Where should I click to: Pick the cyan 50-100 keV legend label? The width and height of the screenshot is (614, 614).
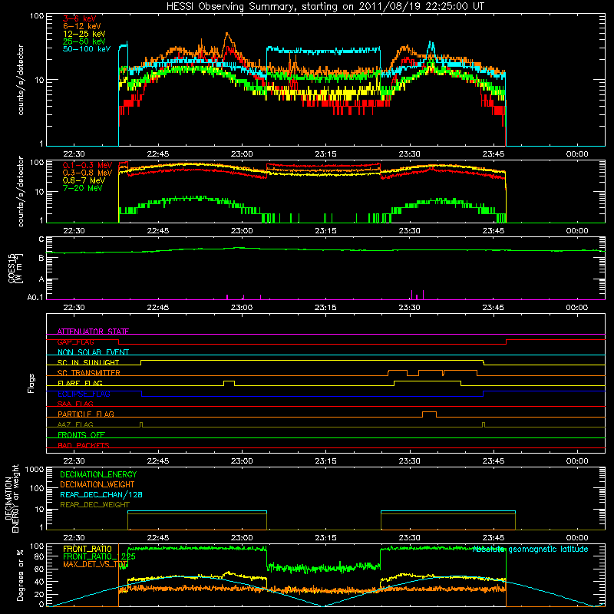(x=87, y=49)
